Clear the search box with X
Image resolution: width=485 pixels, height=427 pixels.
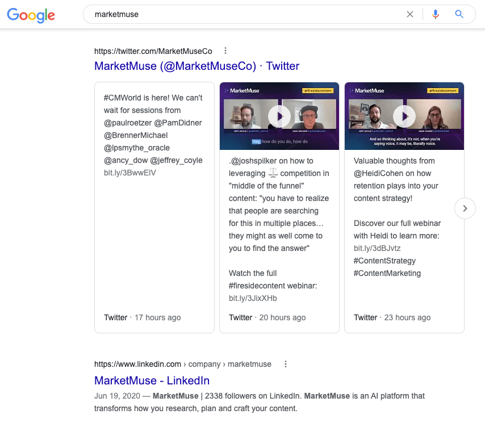(410, 14)
